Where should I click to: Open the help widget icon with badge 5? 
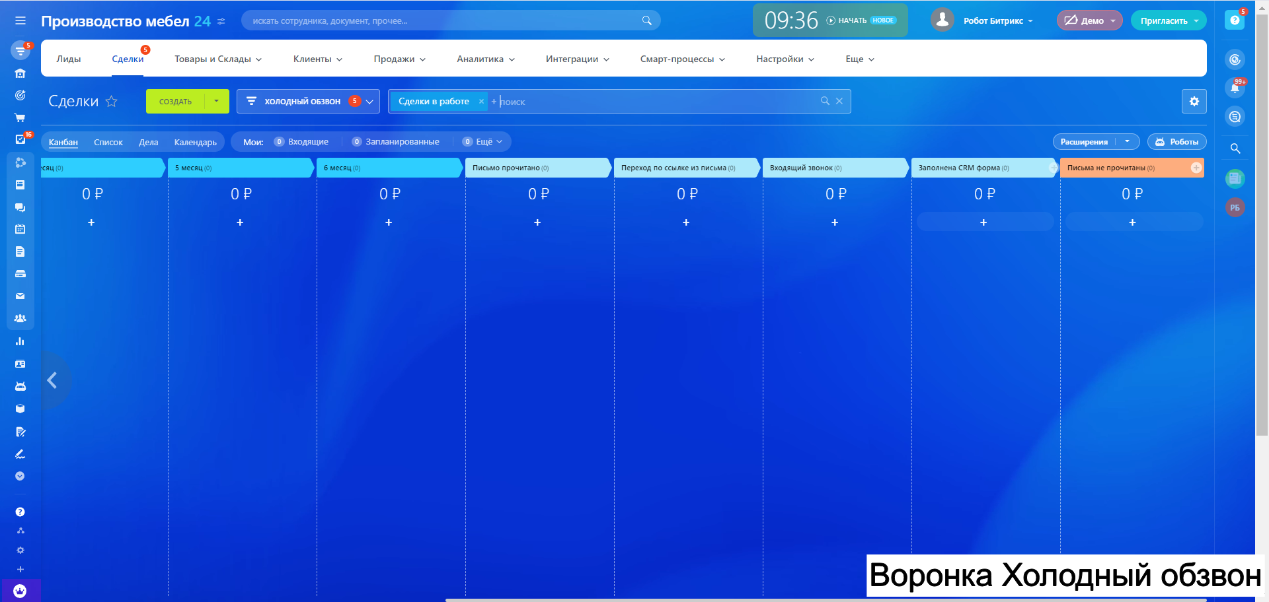[1235, 20]
